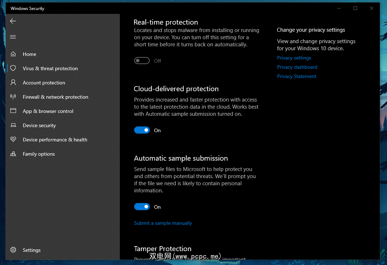387x265 pixels.
Task: Open Submit a sample manually link
Action: pos(163,223)
